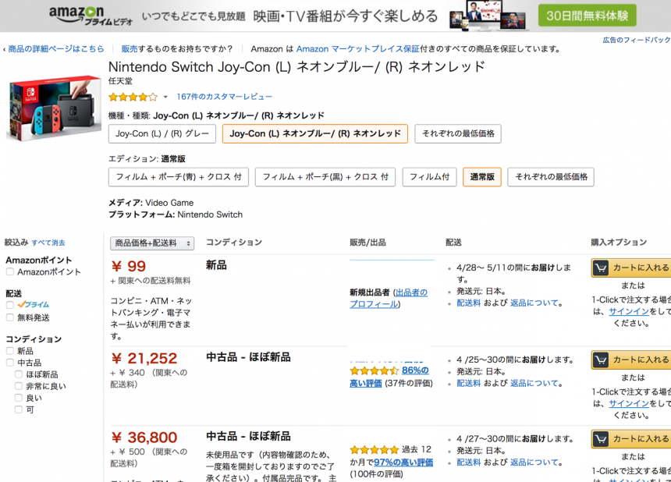671x482 pixels.
Task: Open 返品について link in the ¥ 21,252 offer
Action: point(534,384)
